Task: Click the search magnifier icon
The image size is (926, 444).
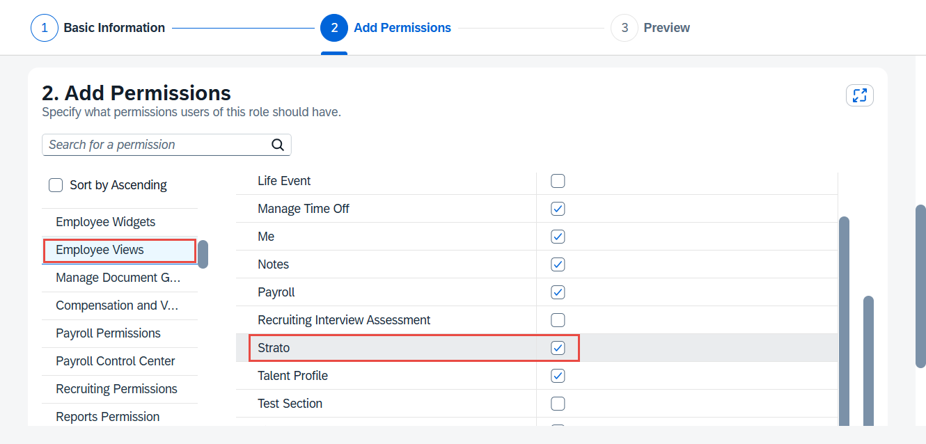Action: (277, 145)
